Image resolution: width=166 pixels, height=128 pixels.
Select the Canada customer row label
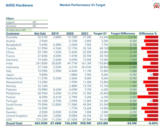coord(11,48)
